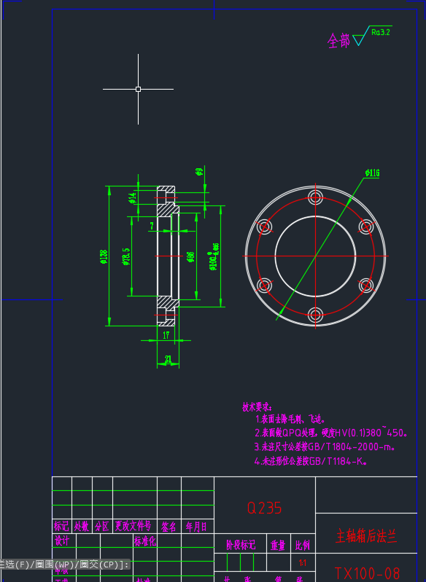Click the top bolt hole in the flange view
Viewport: 426px width, 582px height.
coord(315,197)
